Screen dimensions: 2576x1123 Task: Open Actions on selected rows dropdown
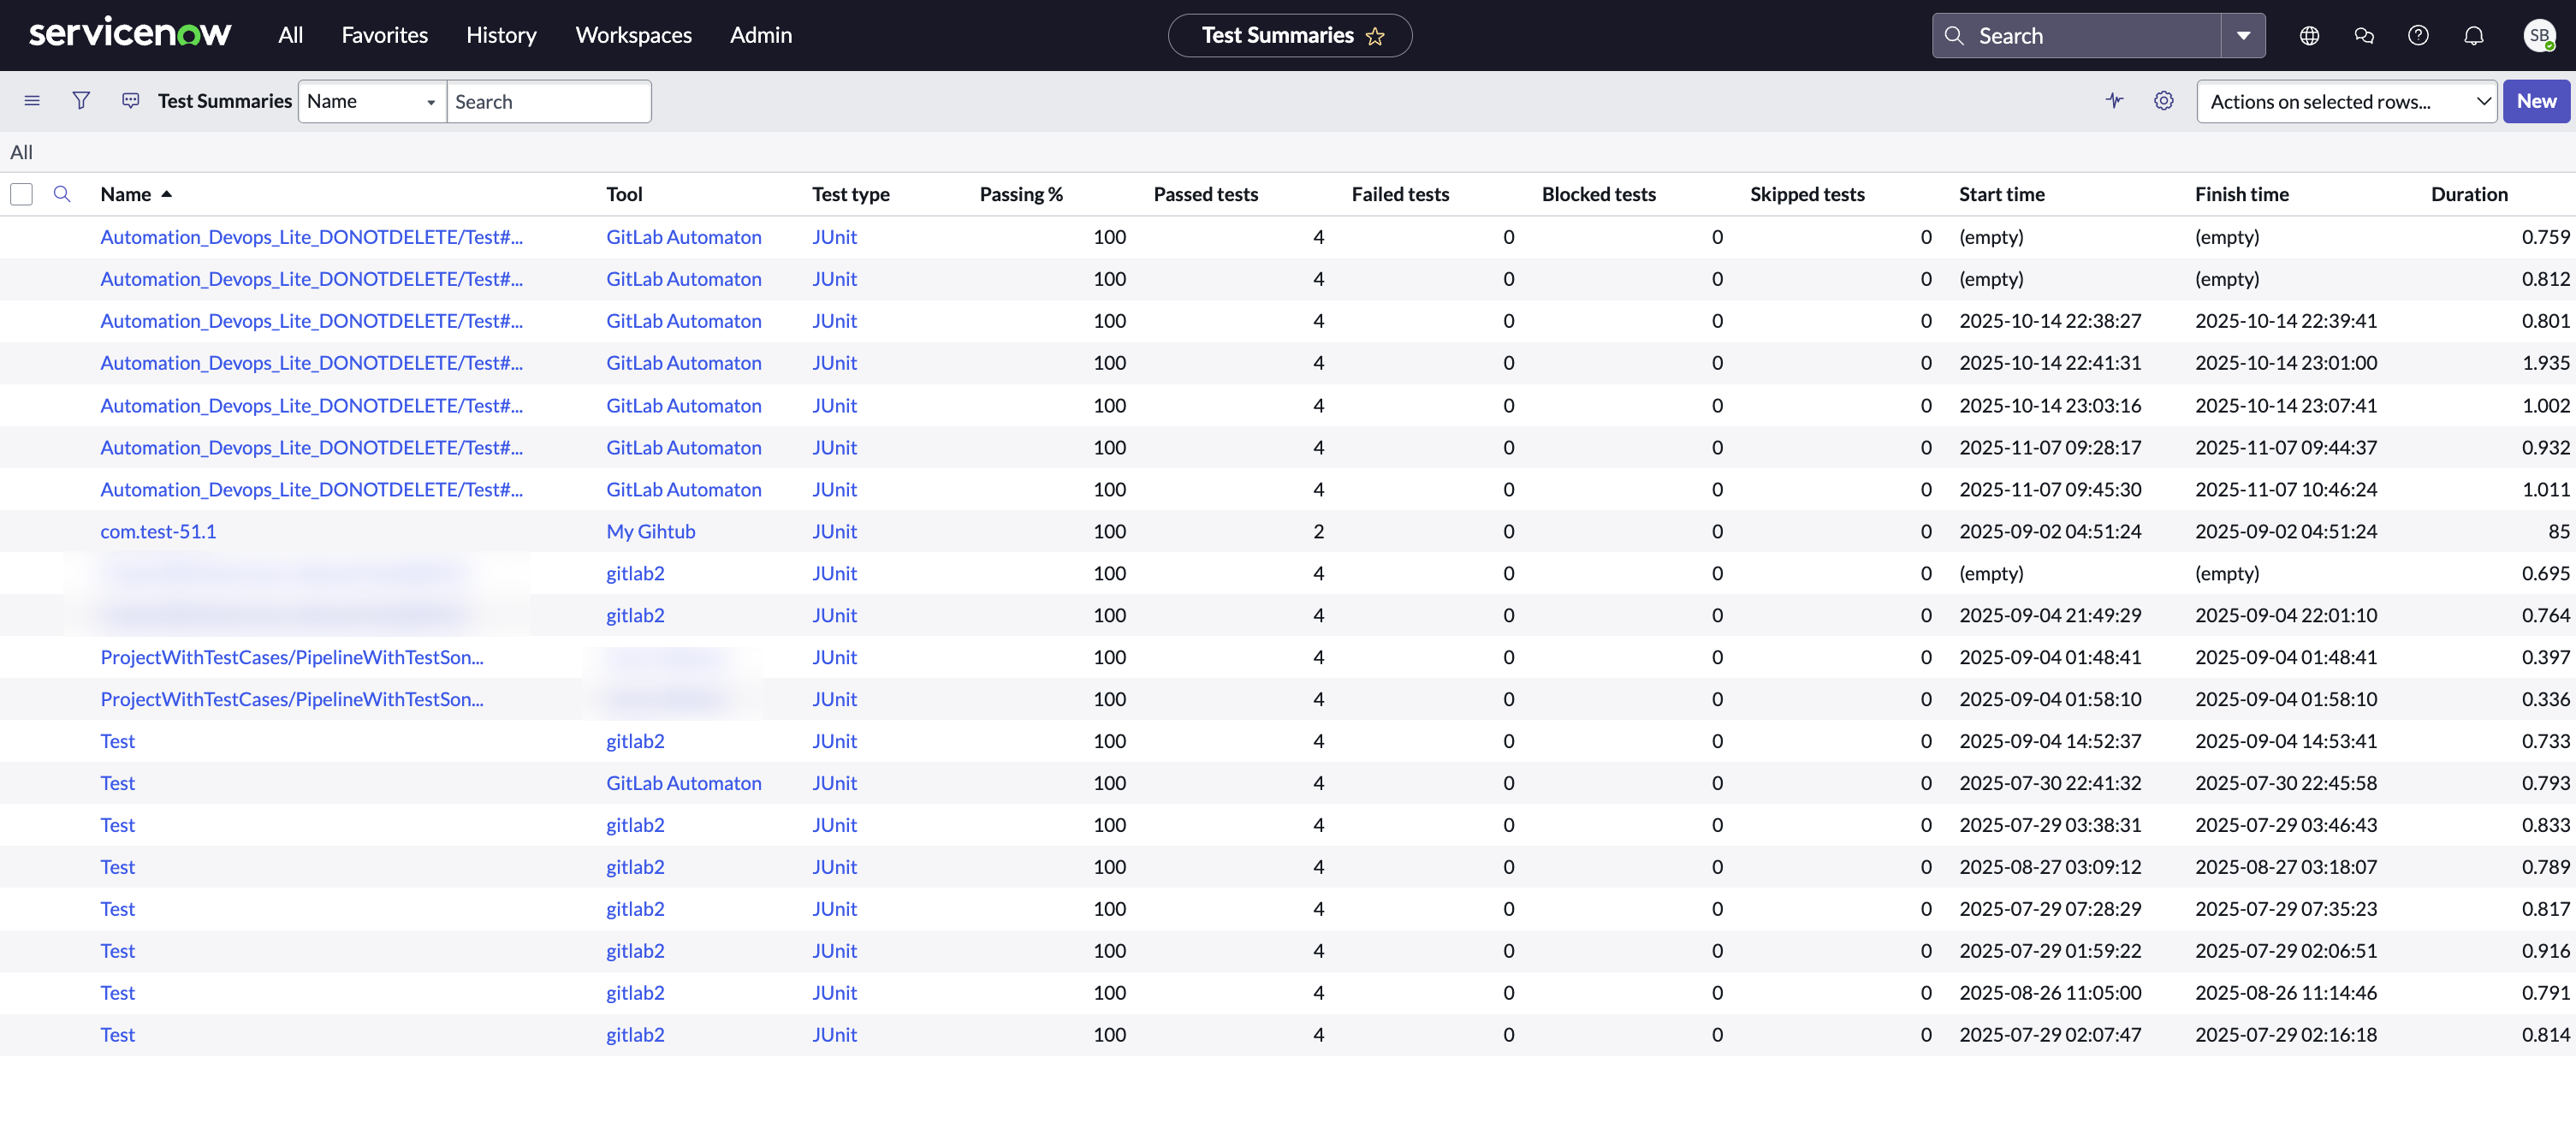2346,101
